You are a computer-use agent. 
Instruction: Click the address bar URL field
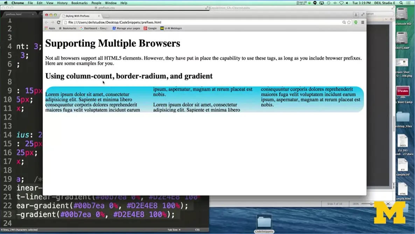tap(199, 22)
